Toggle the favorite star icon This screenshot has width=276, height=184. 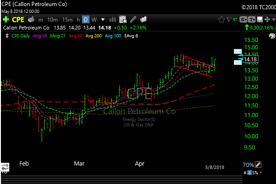[x=221, y=19]
